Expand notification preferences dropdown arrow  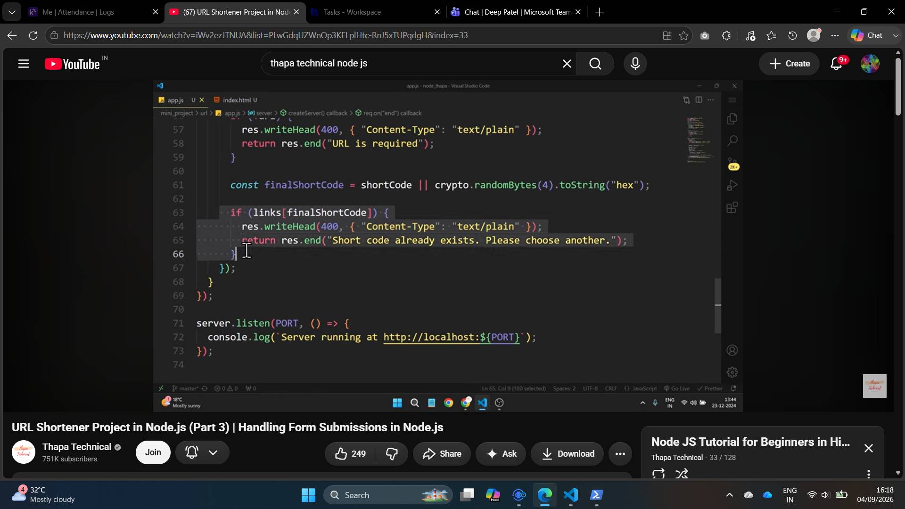coord(213,452)
